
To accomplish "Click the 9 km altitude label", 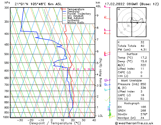I will point(97,15).
